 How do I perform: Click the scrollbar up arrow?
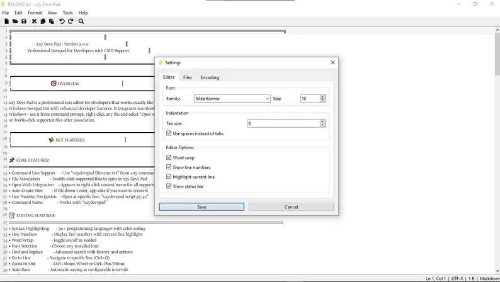[x=497, y=30]
